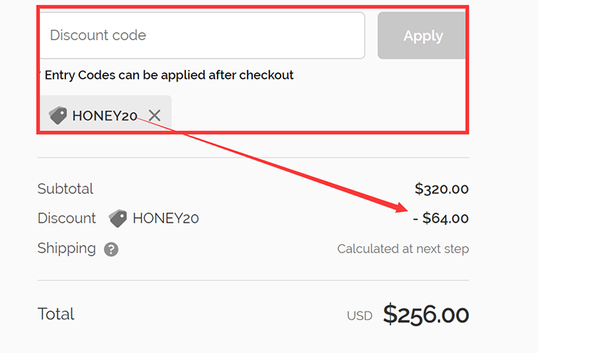This screenshot has width=615, height=353.
Task: Click HONEY20 text in the Discount row
Action: (165, 219)
